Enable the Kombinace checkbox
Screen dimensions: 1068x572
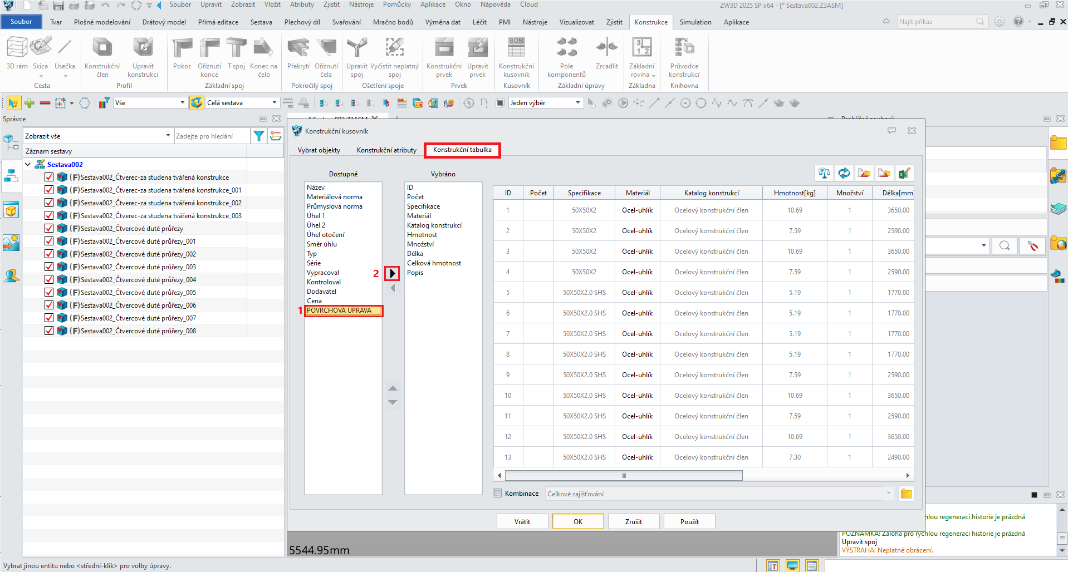[498, 494]
